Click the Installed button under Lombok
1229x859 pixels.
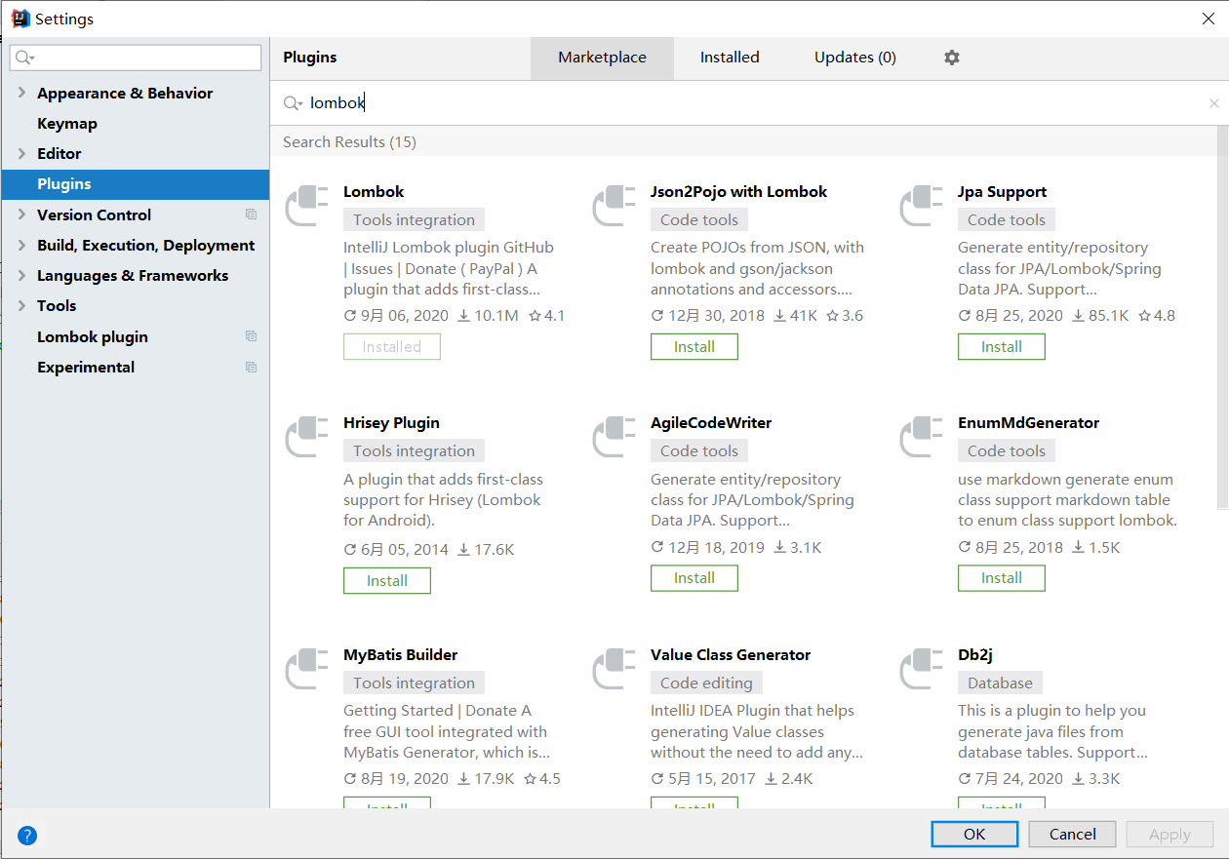(392, 346)
